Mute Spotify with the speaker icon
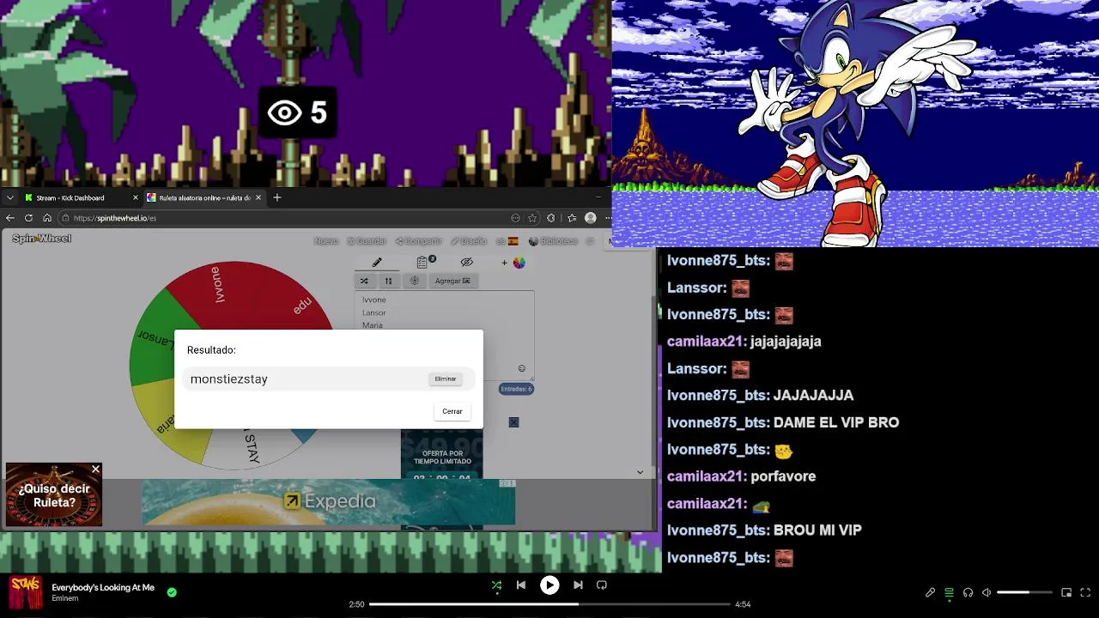1099x618 pixels. coord(987,592)
